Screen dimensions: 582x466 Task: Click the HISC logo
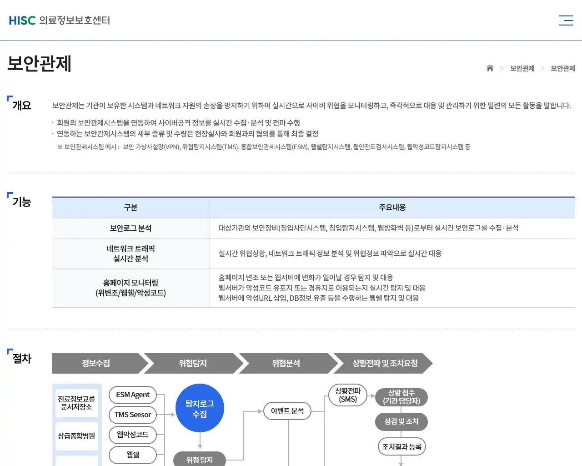[59, 20]
